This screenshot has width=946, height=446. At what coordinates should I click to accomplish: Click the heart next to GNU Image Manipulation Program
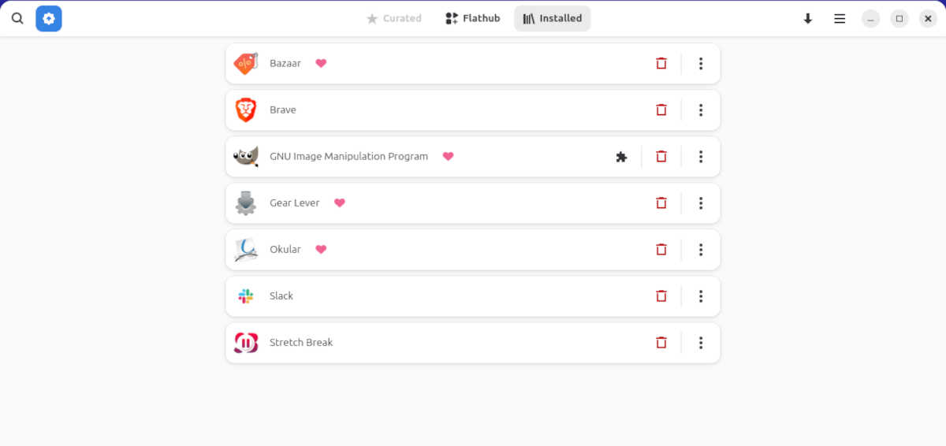(448, 157)
